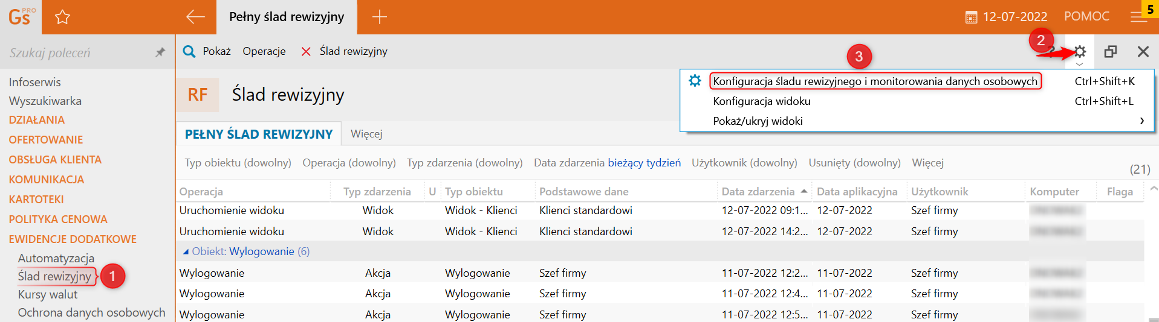Expand Pokaż/ukryj widoki submenu arrow
Viewport: 1159px width, 322px height.
[x=1141, y=121]
